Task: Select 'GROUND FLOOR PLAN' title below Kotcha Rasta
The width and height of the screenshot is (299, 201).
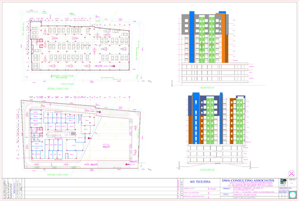Action: (x=58, y=89)
